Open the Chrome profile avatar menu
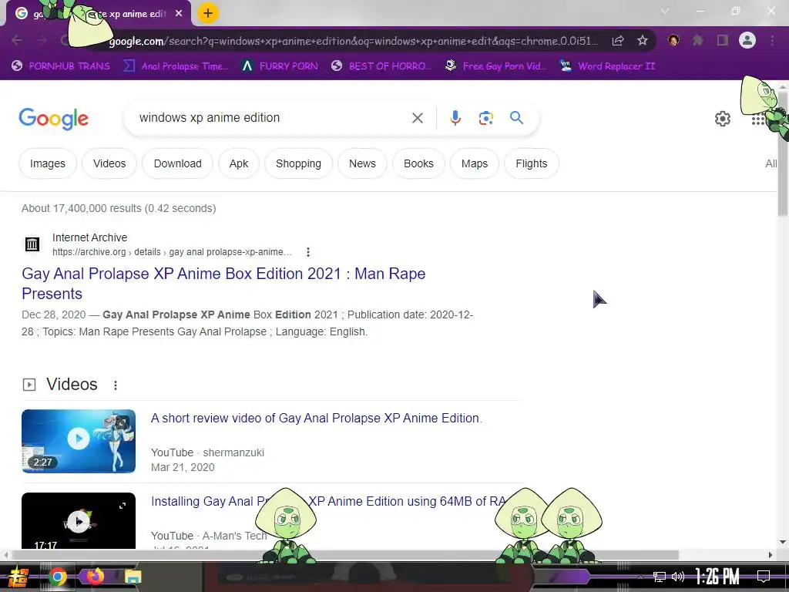 coord(747,40)
